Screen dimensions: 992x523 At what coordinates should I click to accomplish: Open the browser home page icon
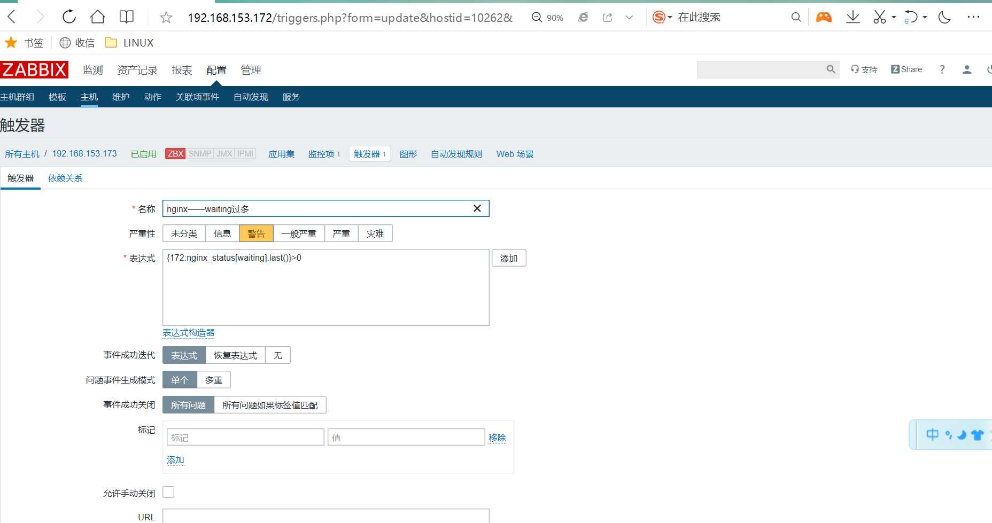coord(98,17)
